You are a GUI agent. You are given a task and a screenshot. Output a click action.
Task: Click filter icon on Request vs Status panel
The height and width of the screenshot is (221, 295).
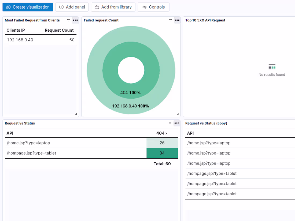point(170,123)
